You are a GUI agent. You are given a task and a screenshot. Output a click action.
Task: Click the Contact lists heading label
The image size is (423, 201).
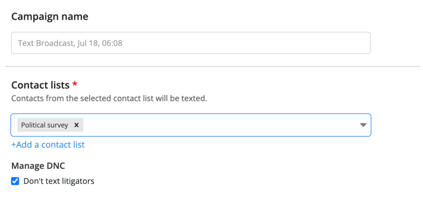coord(40,85)
